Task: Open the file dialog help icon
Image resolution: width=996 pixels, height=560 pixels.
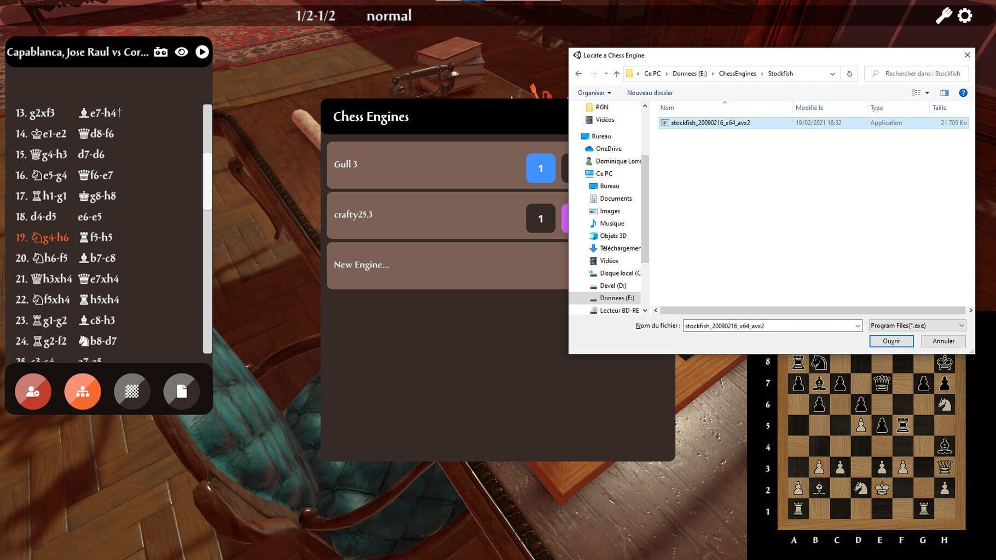Action: (963, 93)
